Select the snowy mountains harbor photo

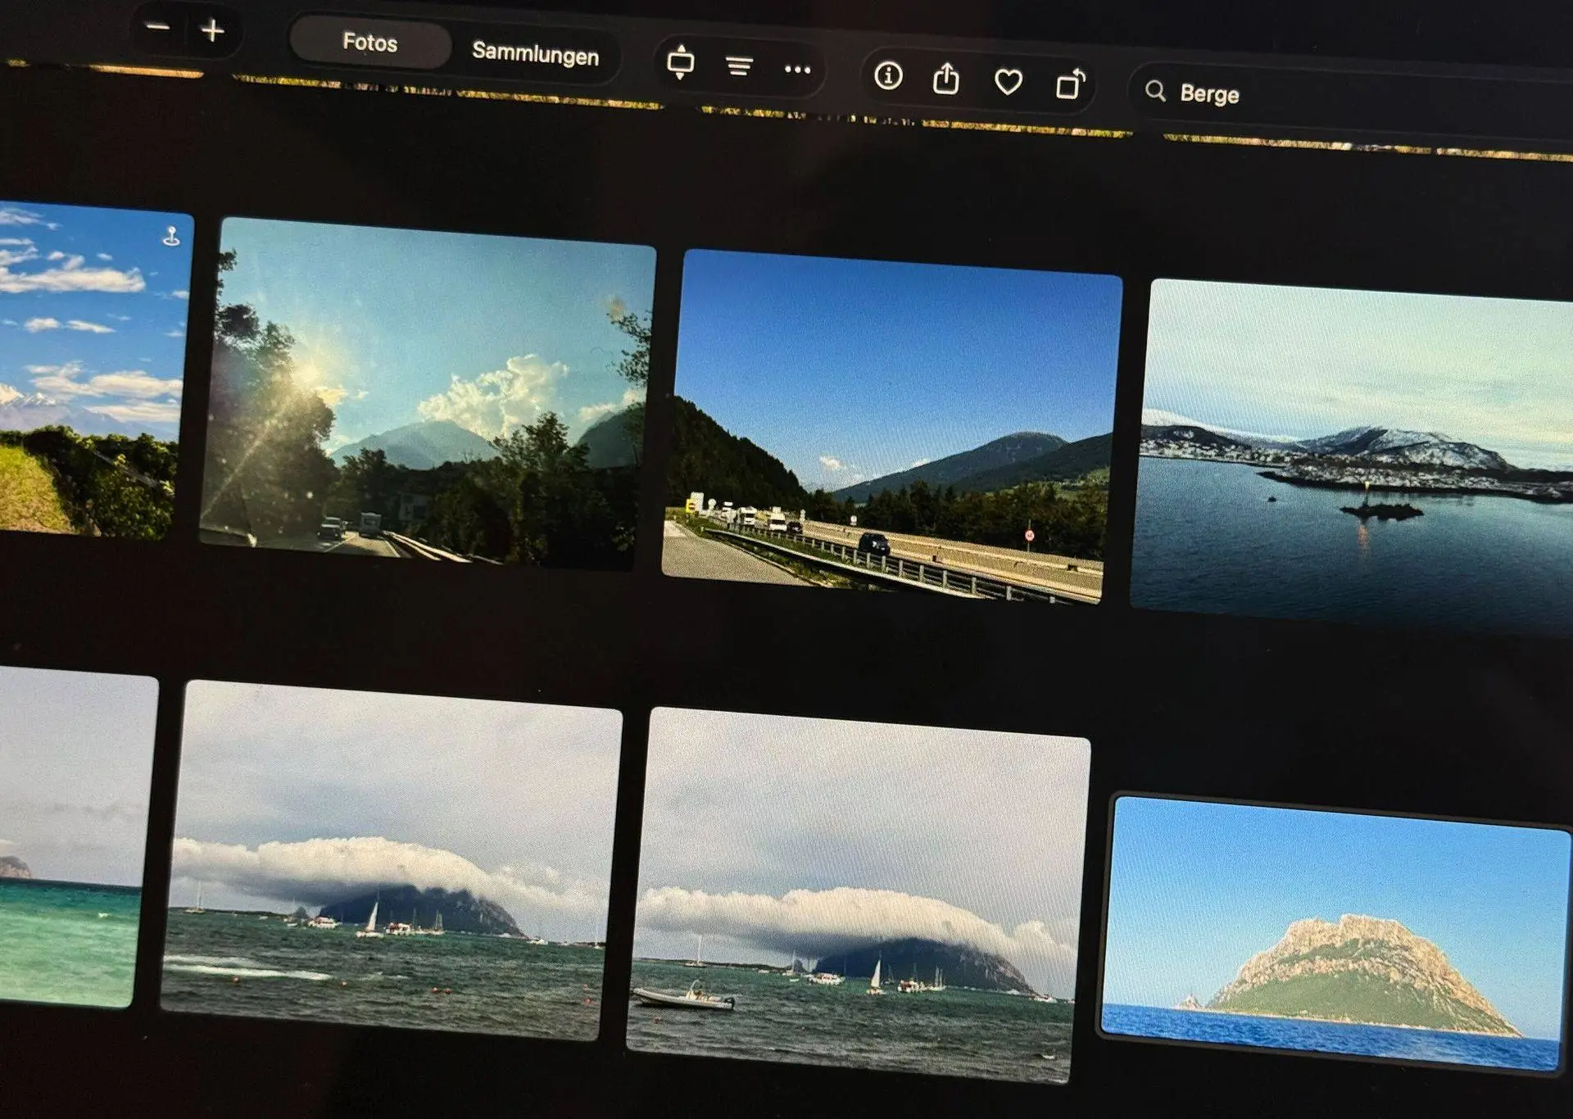click(x=1352, y=459)
